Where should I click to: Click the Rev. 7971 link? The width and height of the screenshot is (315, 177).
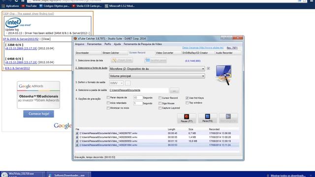(232, 48)
